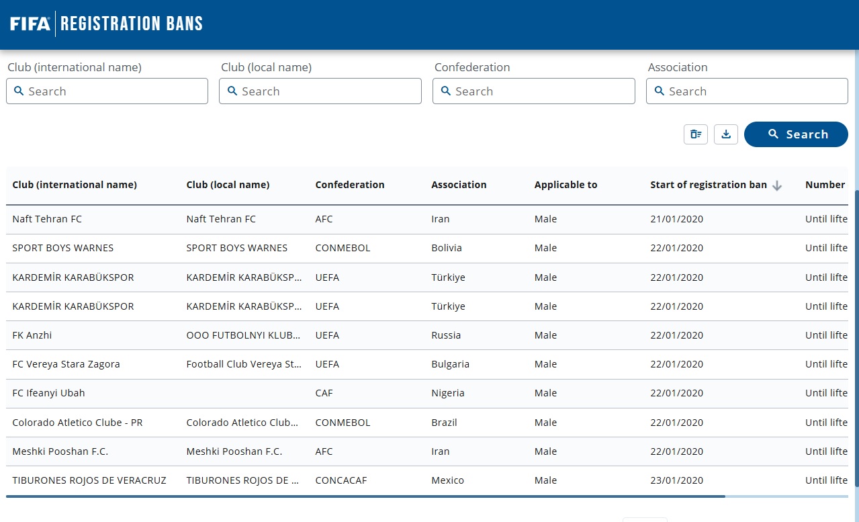Select the SPORT BOYS WARNES international name cell

(x=63, y=248)
